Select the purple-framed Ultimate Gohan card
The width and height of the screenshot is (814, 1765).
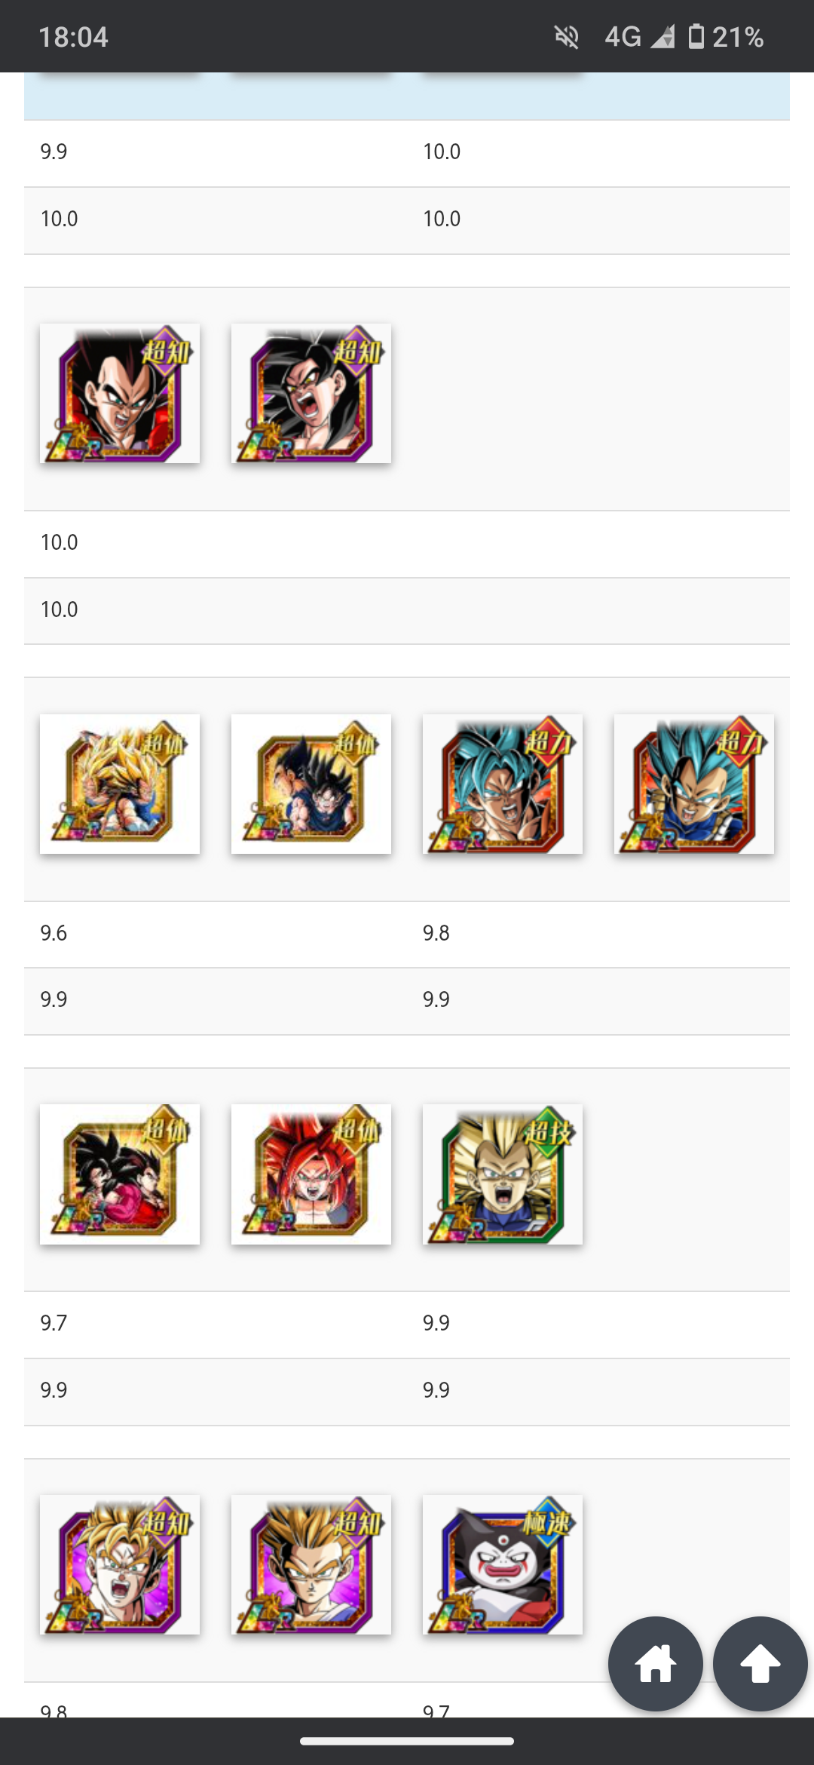point(311,1564)
